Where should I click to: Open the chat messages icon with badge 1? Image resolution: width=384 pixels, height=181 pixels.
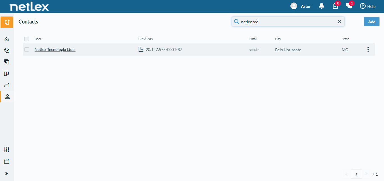pyautogui.click(x=349, y=6)
